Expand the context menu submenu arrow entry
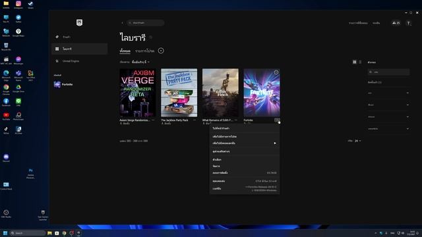The height and width of the screenshot is (237, 422). (245, 144)
